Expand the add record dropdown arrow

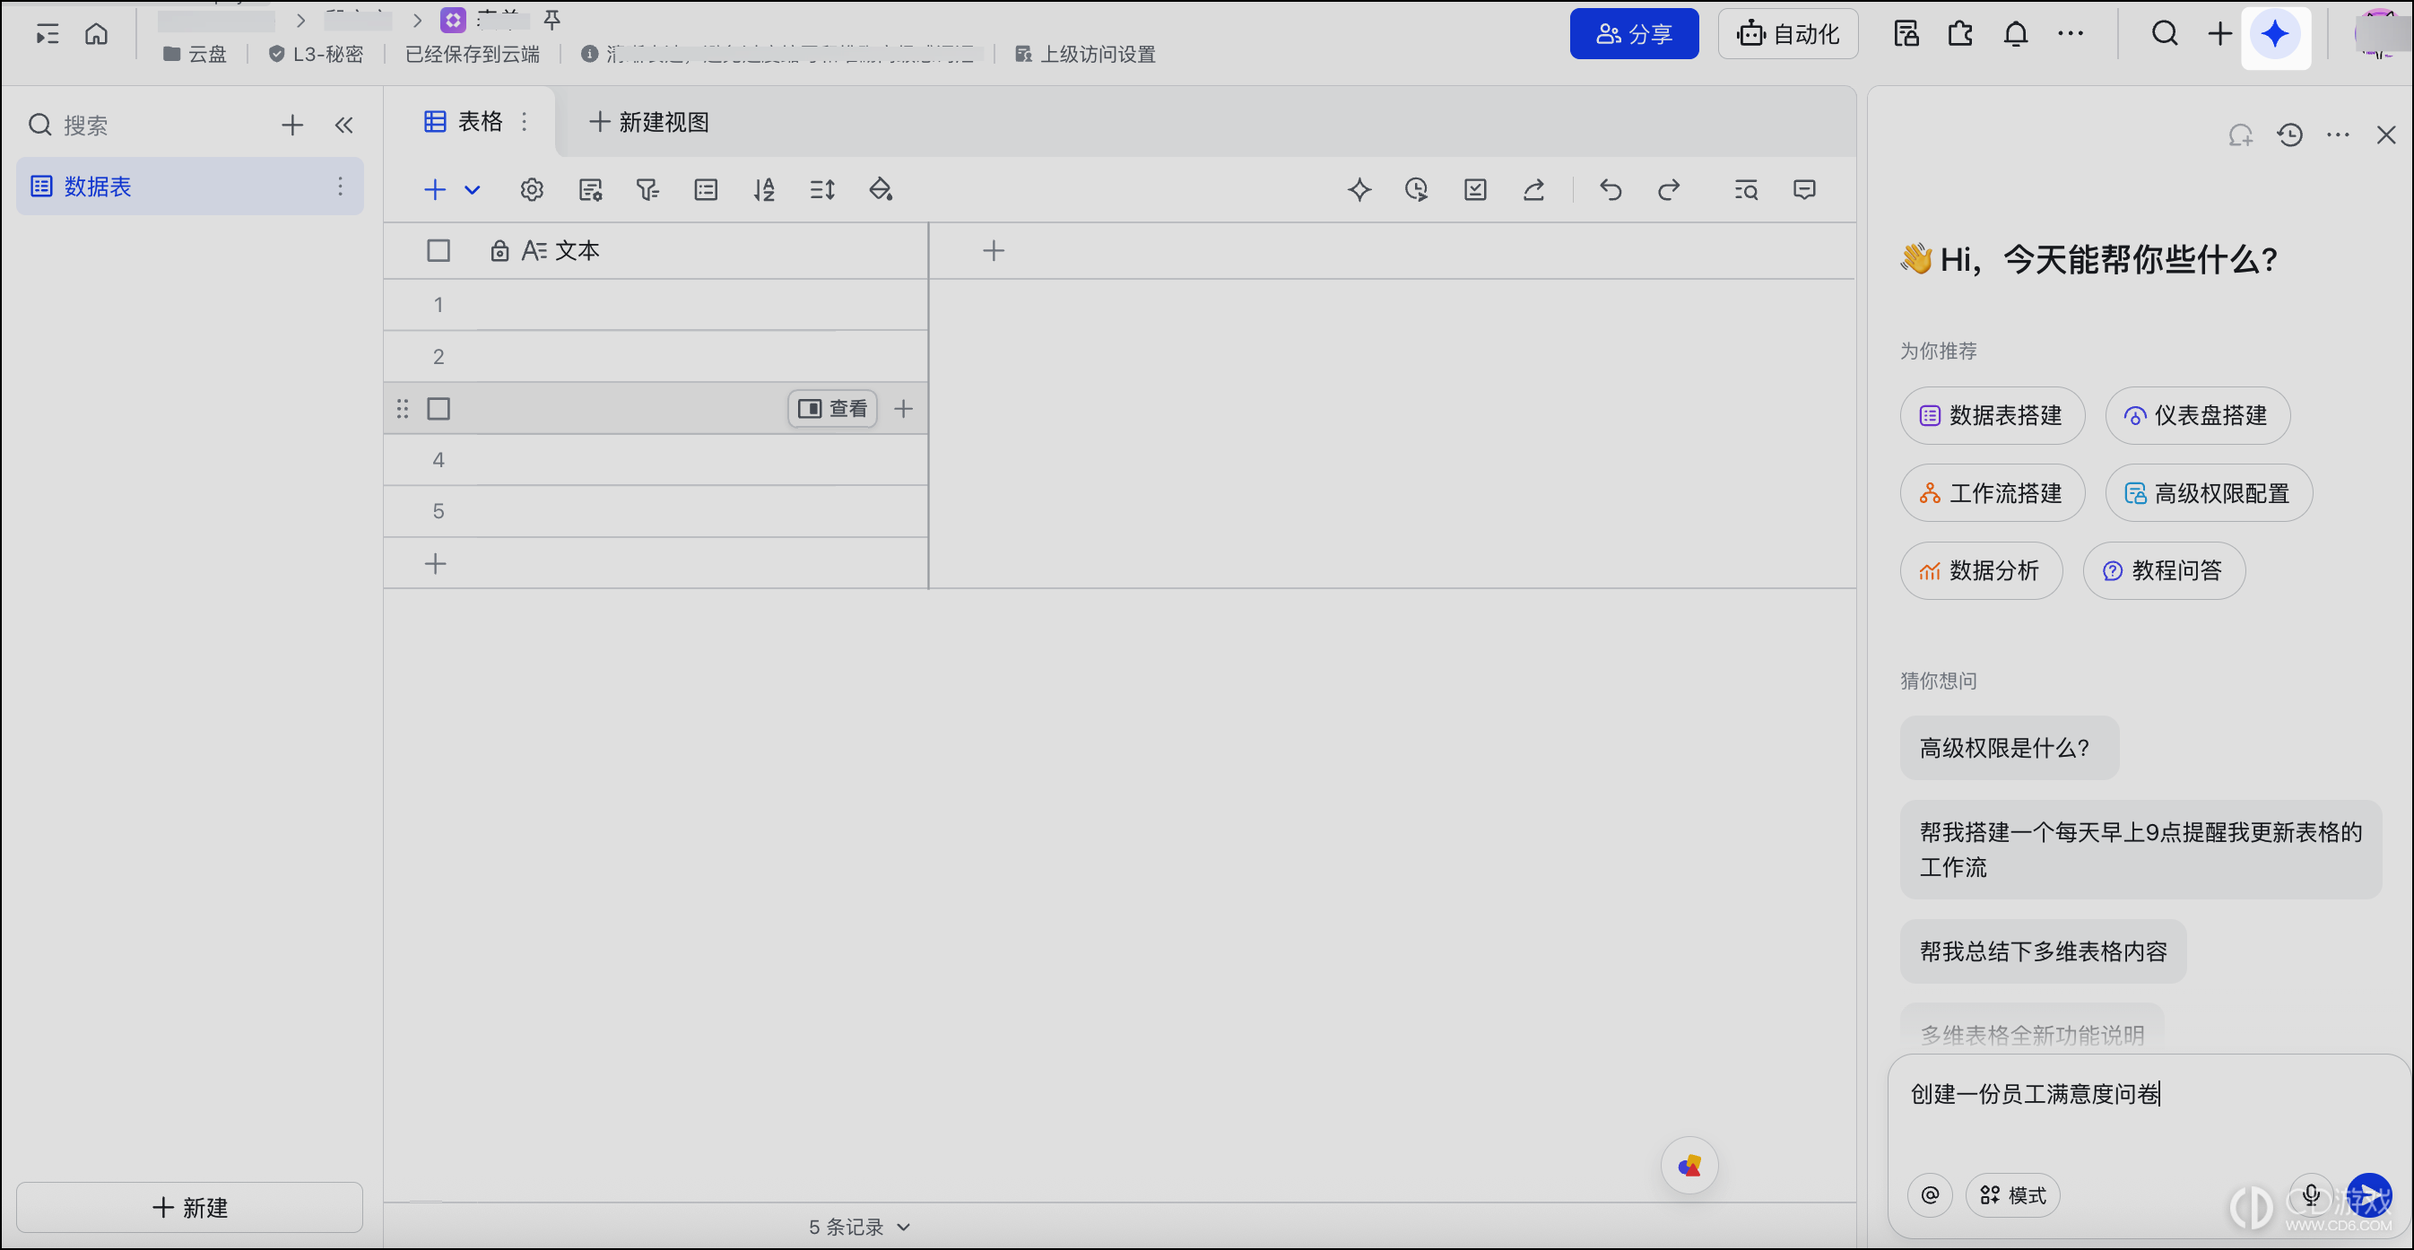point(473,190)
